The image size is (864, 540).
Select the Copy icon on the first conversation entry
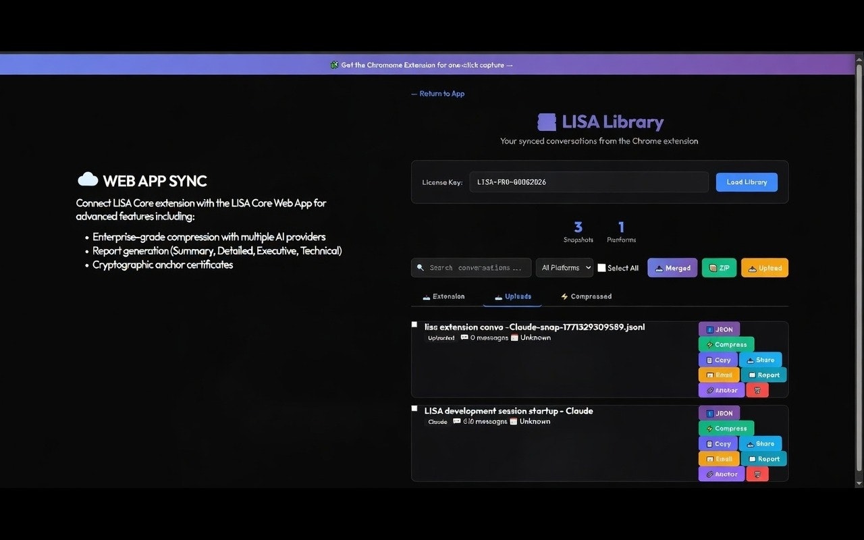tap(718, 360)
